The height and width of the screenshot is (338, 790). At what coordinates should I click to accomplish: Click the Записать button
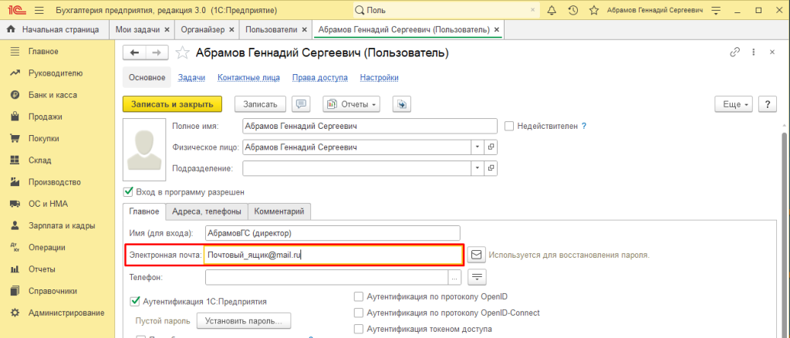pyautogui.click(x=261, y=104)
